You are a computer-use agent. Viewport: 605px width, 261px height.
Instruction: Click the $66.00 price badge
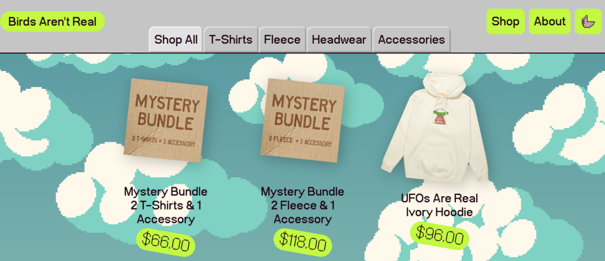coord(166,243)
